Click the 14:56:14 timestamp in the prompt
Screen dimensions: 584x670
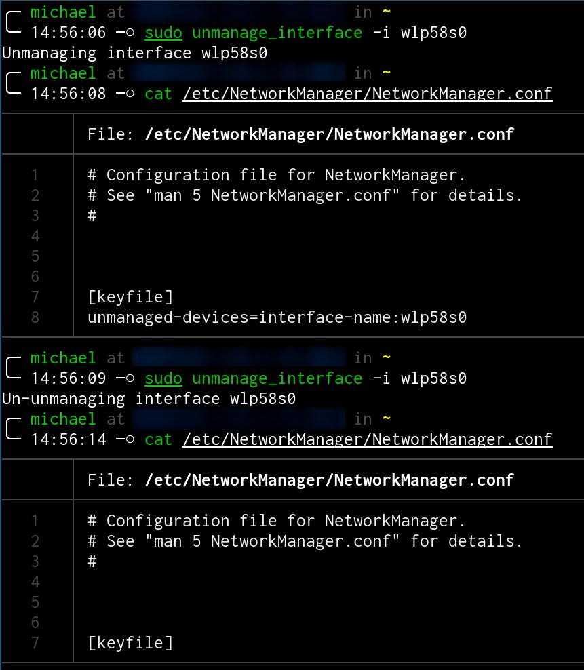tap(69, 439)
